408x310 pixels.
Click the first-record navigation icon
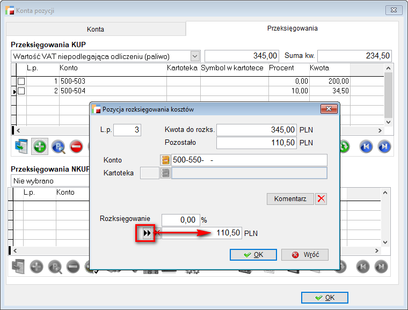pyautogui.click(x=366, y=146)
